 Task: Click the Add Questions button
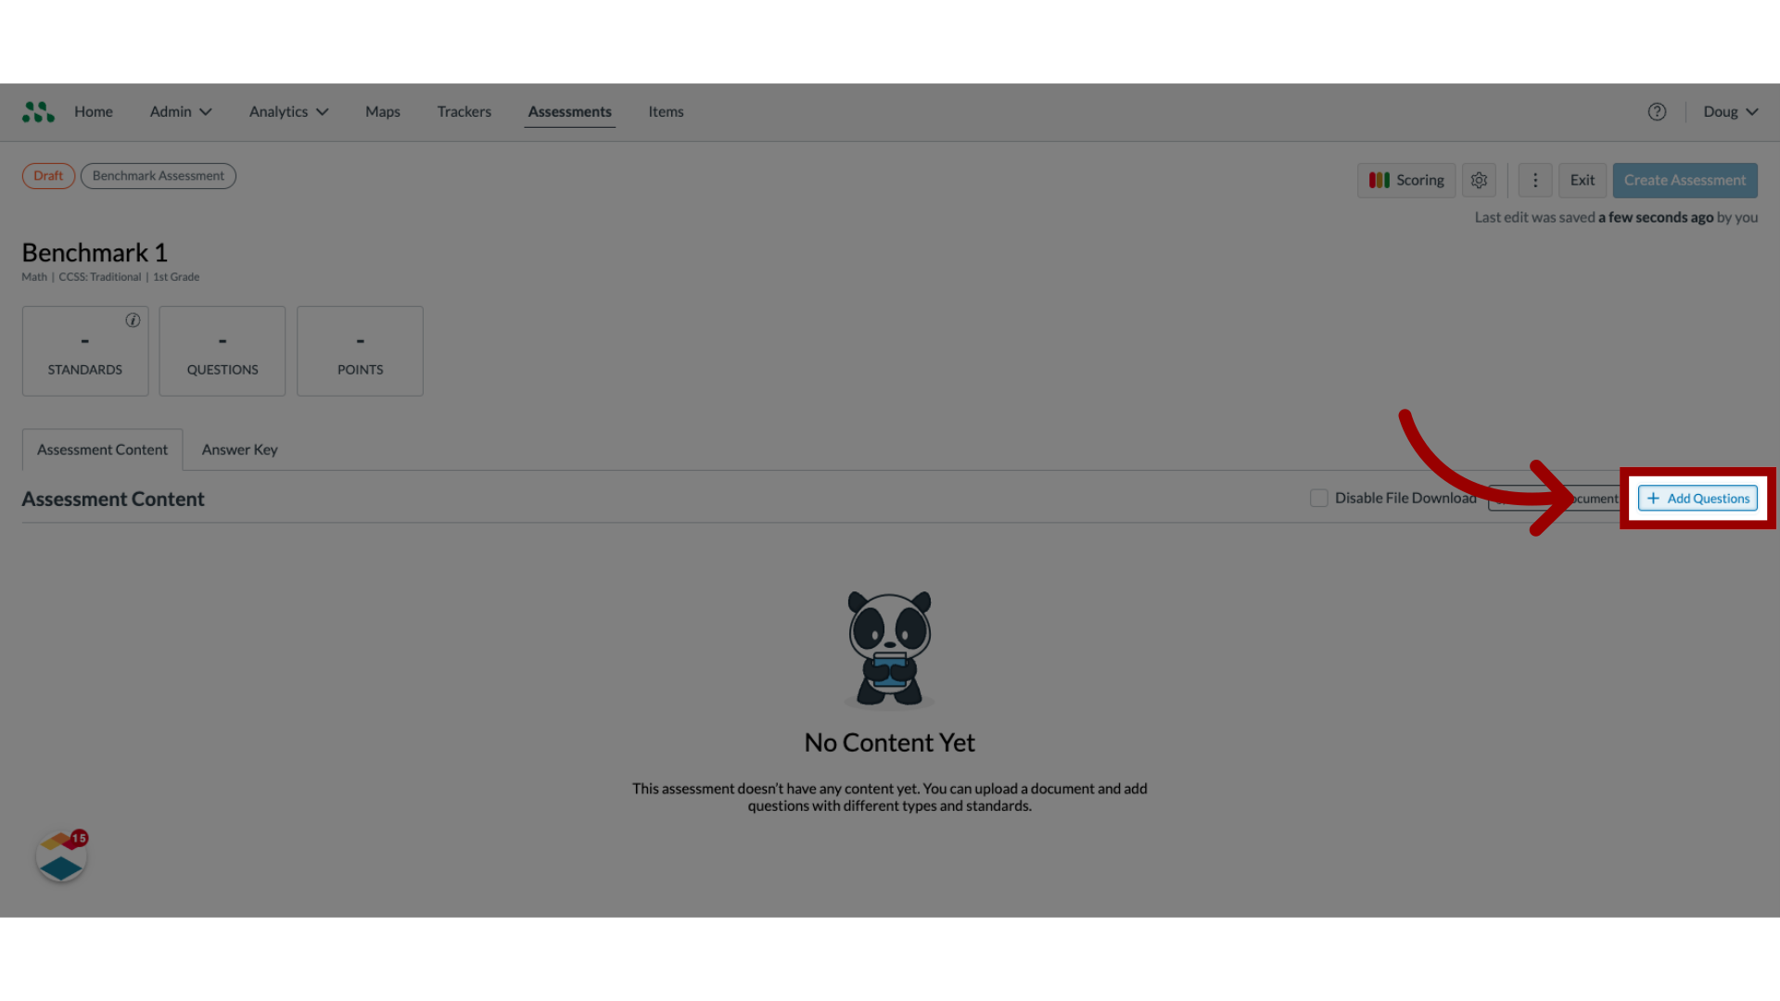(1698, 498)
